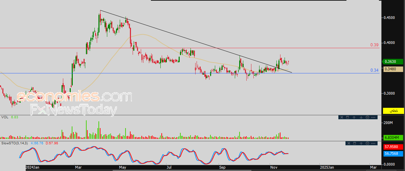Move the VOL panel up
The height and width of the screenshot is (171, 405).
click(x=354, y=117)
